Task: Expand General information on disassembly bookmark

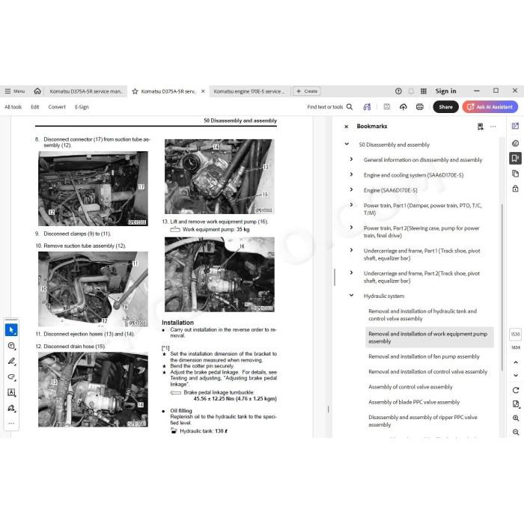Action: tap(351, 159)
